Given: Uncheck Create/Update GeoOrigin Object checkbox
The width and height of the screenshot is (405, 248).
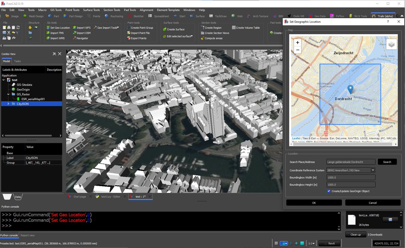Looking at the screenshot, I should (x=329, y=191).
